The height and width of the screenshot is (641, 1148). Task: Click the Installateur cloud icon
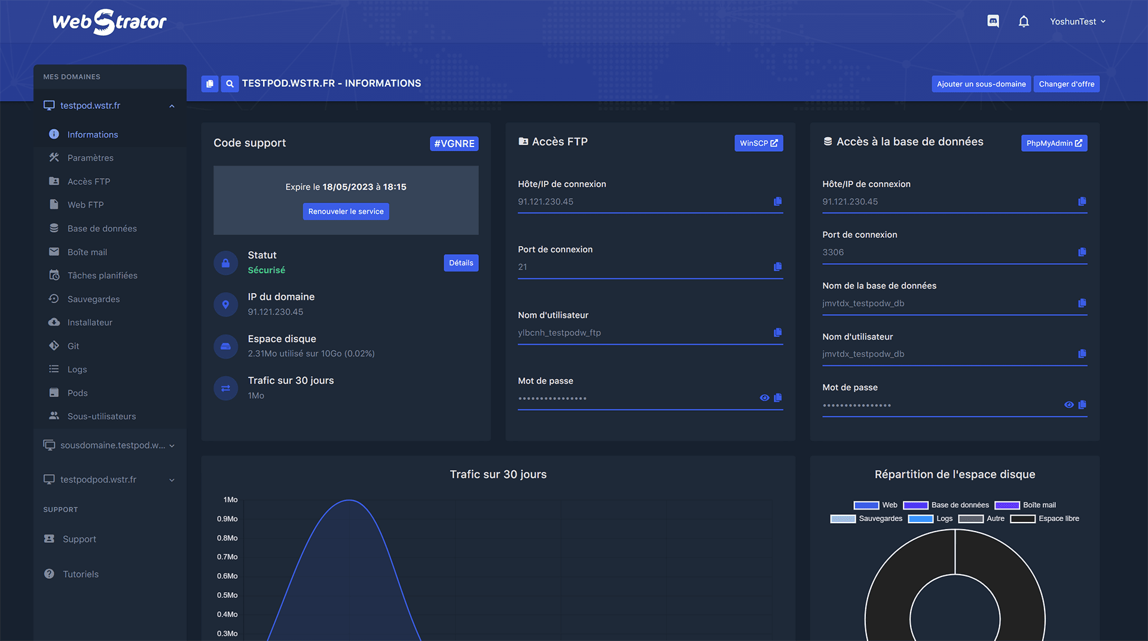pos(54,322)
